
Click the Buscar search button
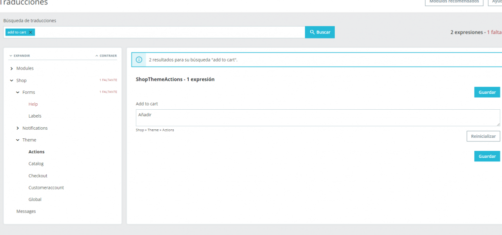[x=320, y=32]
